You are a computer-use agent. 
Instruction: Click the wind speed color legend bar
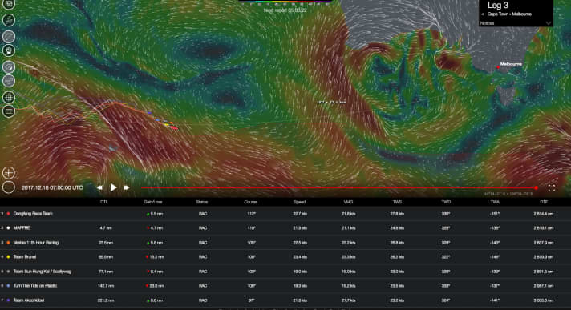click(x=285, y=2)
